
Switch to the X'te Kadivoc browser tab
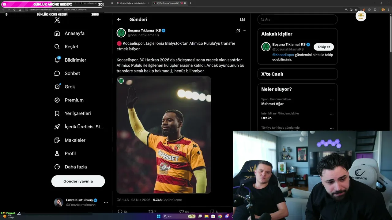[134, 3]
